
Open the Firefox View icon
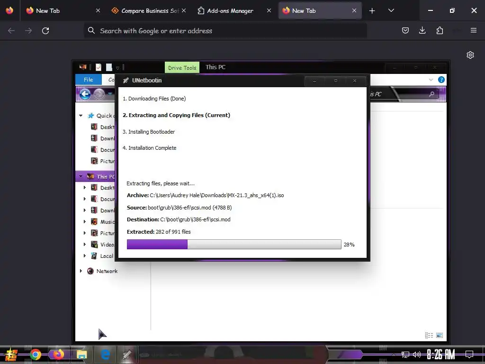point(9,10)
